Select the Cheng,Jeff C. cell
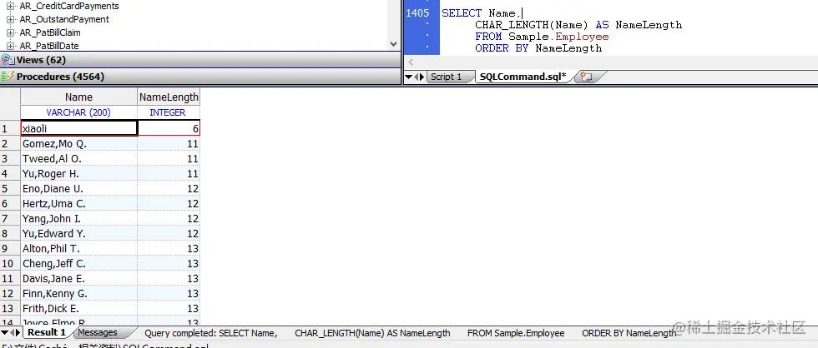818x348 pixels. (78, 264)
